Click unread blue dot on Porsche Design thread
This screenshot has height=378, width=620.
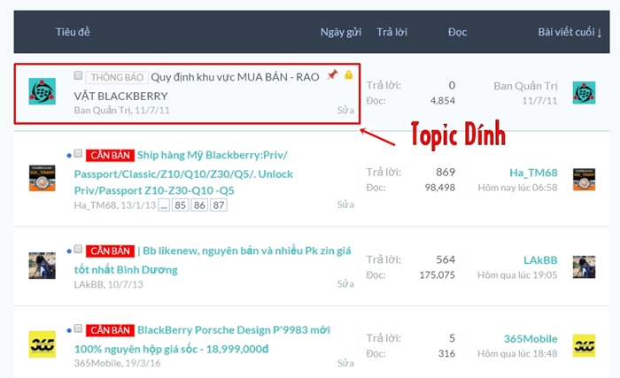(69, 330)
